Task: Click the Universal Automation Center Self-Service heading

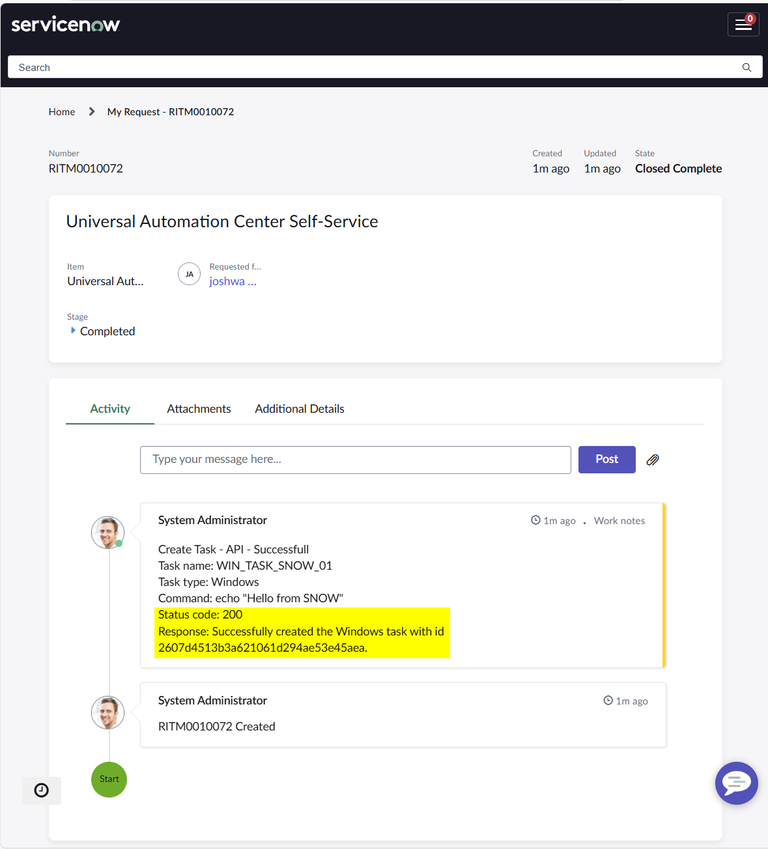Action: click(x=222, y=221)
